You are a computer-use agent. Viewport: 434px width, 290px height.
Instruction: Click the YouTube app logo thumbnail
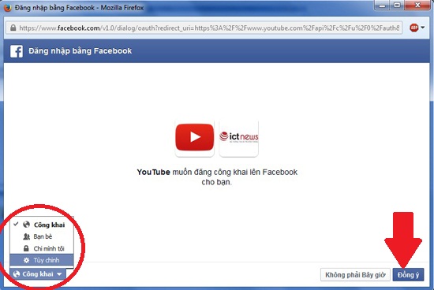coord(195,137)
